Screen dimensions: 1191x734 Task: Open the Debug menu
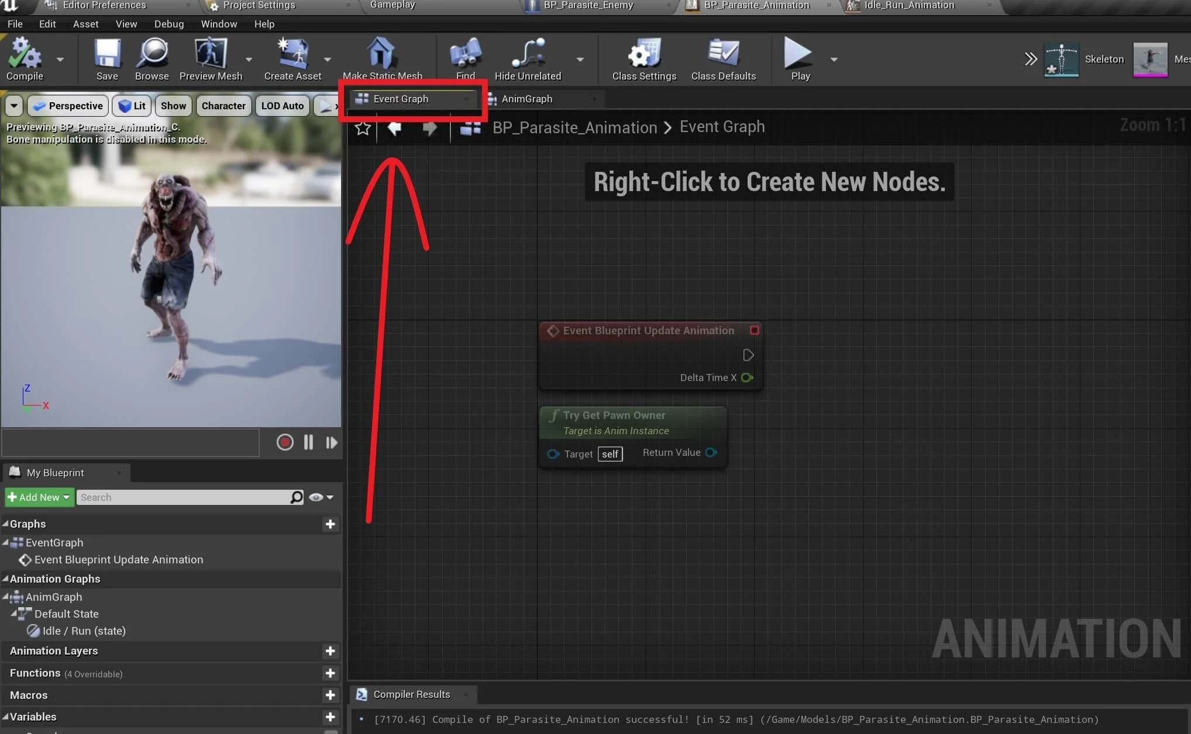169,24
